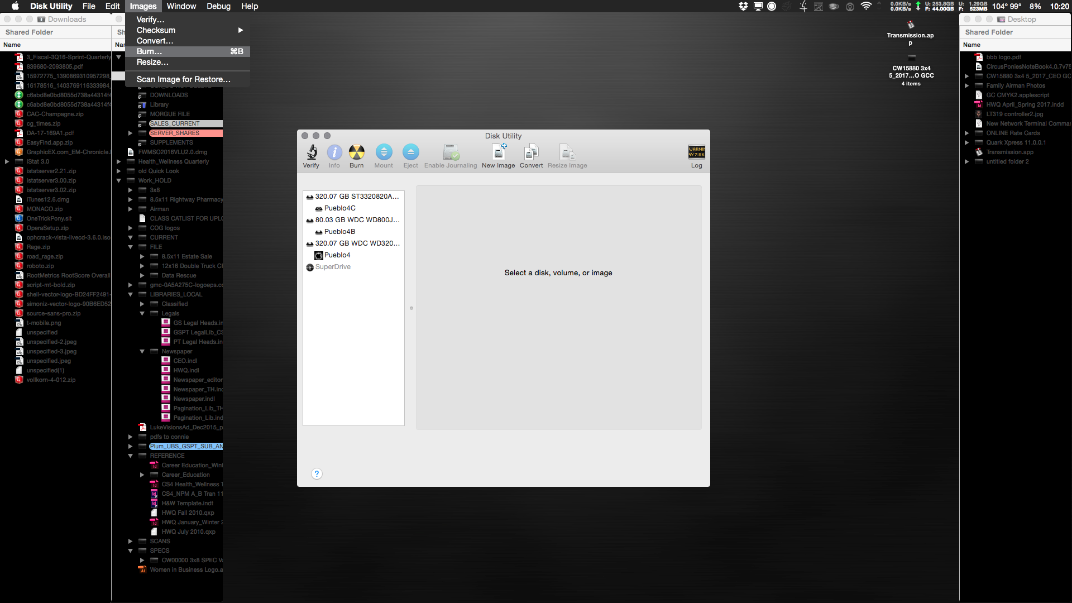Viewport: 1072px width, 603px height.
Task: Choose Scan Image for Restore…
Action: [x=188, y=79]
